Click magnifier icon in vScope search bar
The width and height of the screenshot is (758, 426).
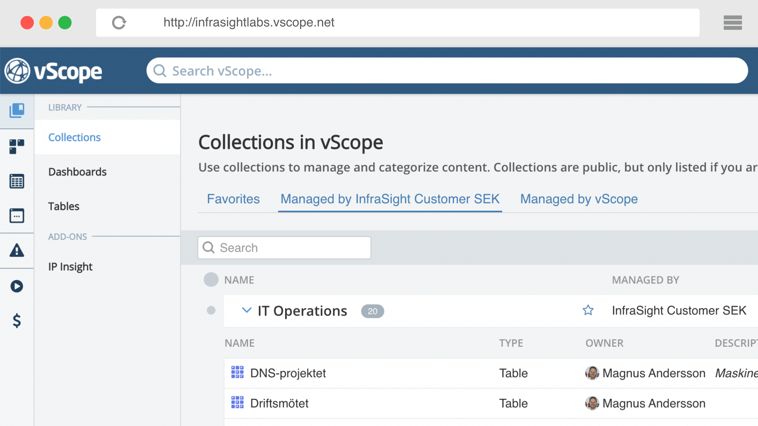coord(160,70)
